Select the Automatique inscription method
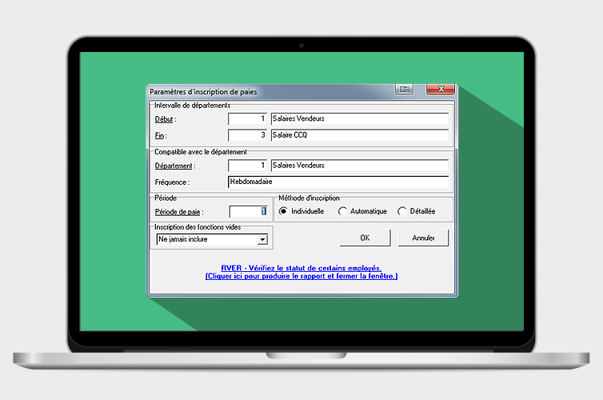The height and width of the screenshot is (400, 603). (x=362, y=211)
